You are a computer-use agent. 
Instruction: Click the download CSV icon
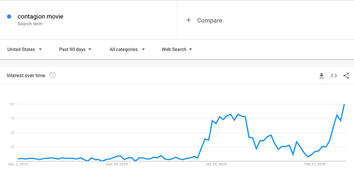(322, 76)
